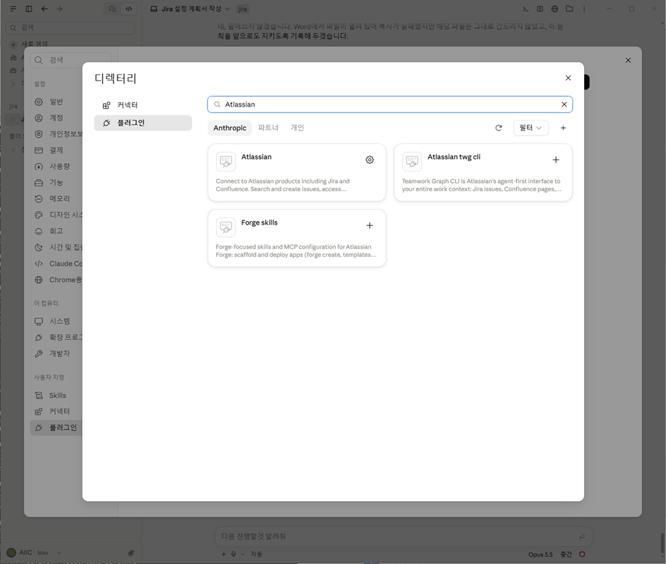Select 플러그인 in settings sidebar

pos(56,427)
